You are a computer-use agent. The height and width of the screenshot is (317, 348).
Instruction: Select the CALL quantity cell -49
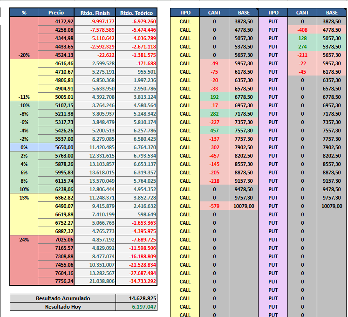click(214, 63)
